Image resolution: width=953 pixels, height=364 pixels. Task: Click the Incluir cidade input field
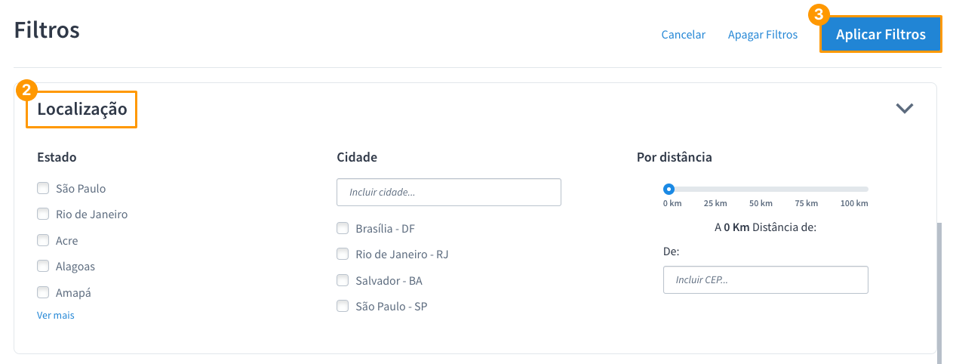point(449,193)
